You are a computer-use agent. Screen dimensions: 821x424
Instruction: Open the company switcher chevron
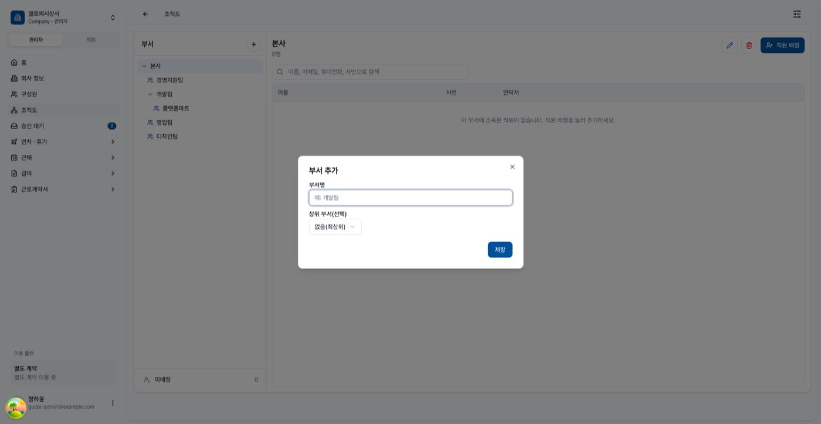tap(113, 18)
